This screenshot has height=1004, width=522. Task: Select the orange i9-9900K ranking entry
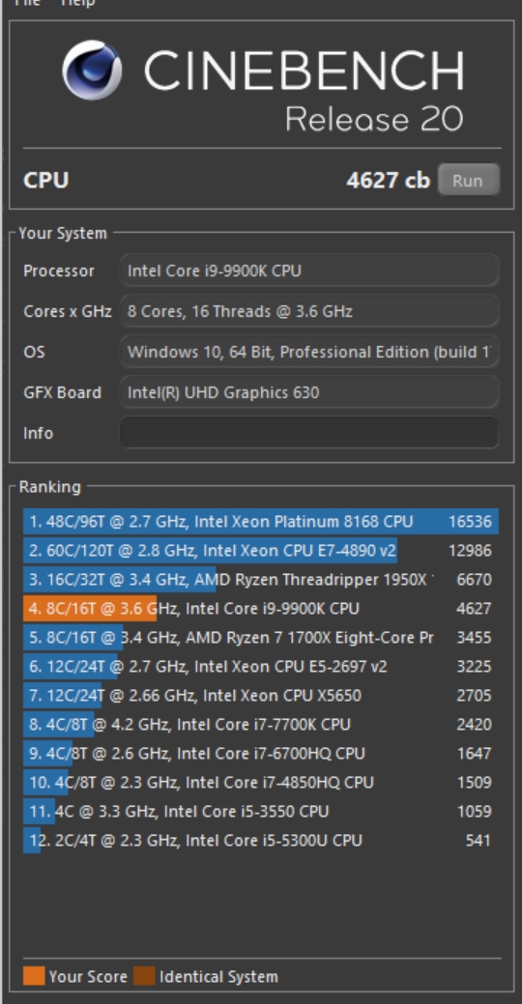coord(261,608)
